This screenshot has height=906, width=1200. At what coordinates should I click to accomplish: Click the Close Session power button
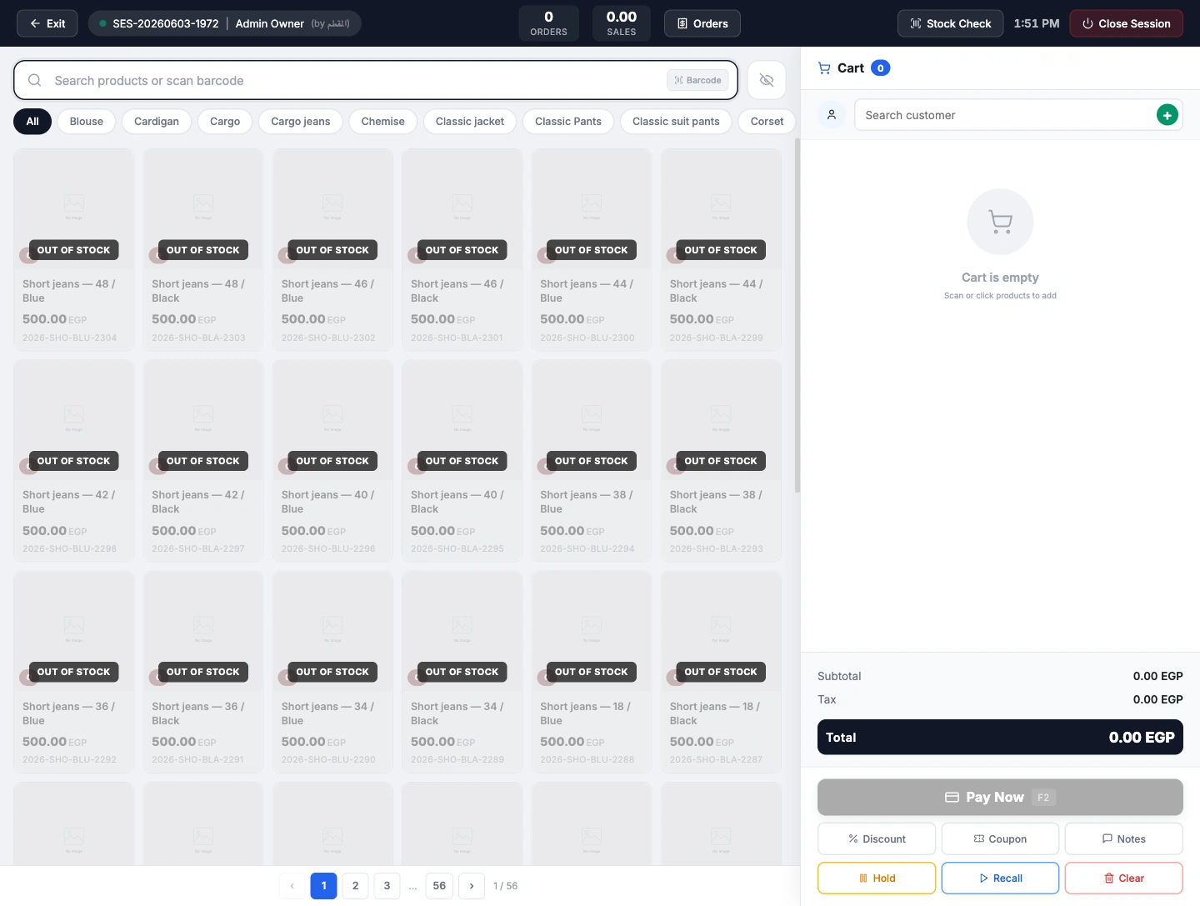point(1127,23)
